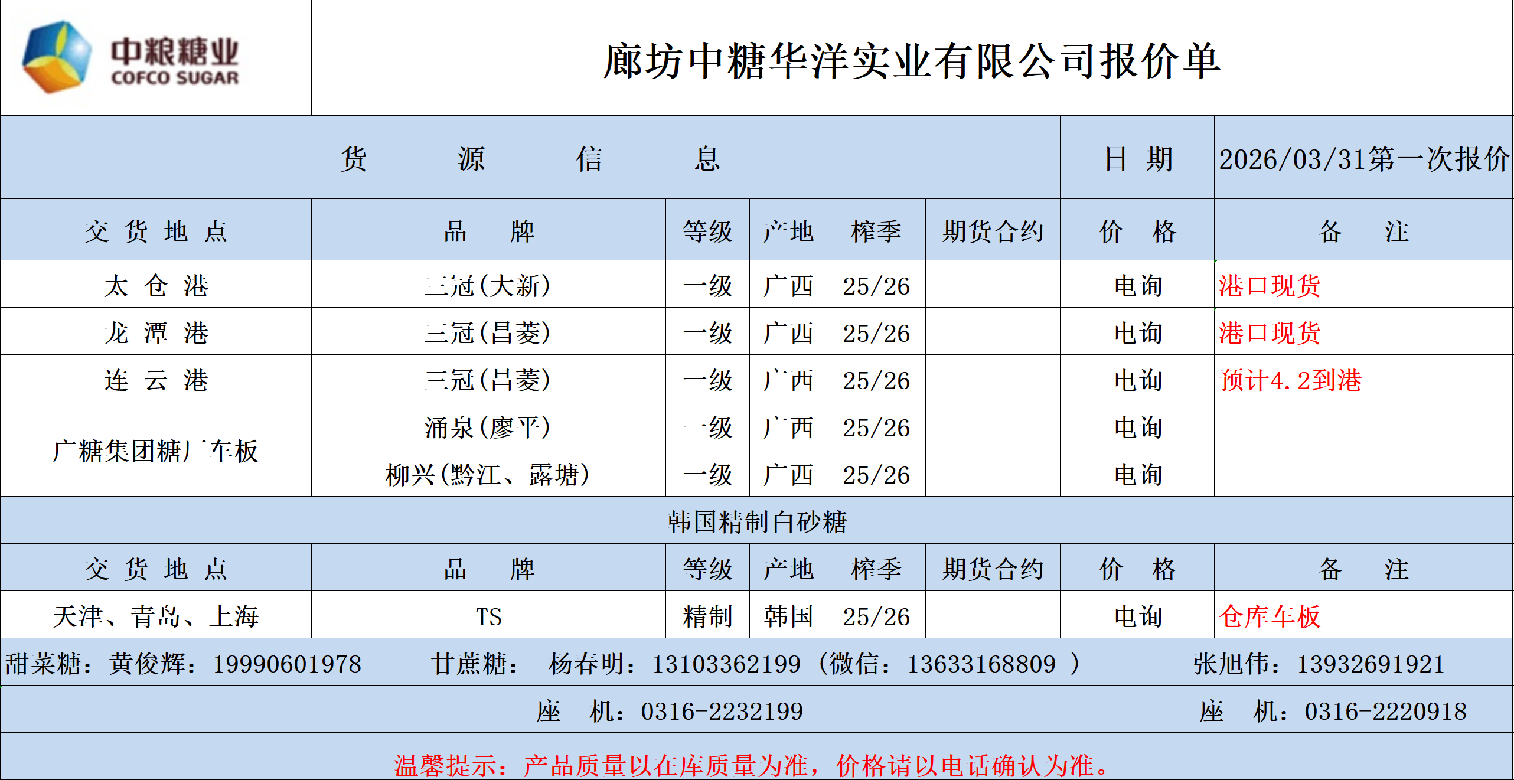This screenshot has height=780, width=1514.
Task: Click landline number 0316-2220918
Action: click(x=1386, y=712)
